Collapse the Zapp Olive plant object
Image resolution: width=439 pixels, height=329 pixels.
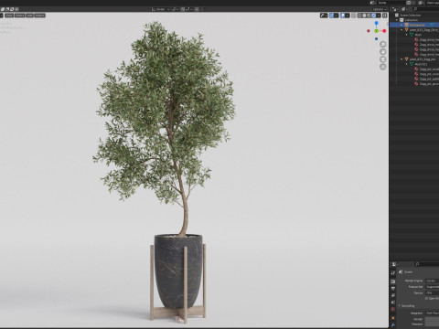[402, 30]
